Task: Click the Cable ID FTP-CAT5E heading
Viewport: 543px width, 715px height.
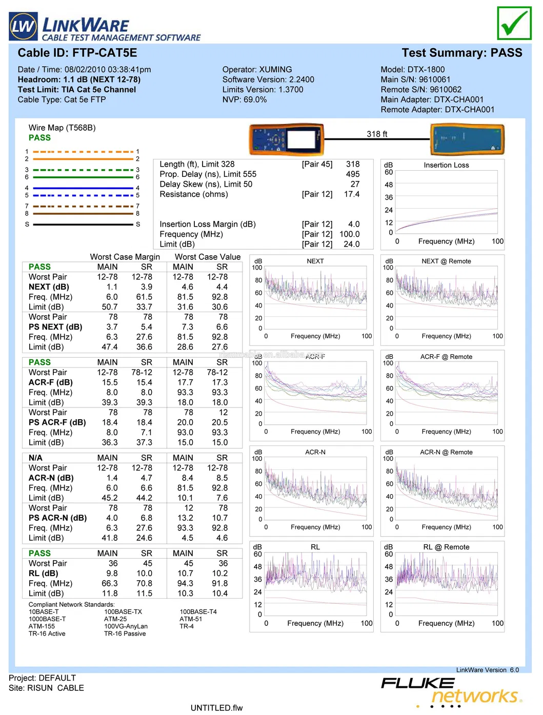Action: pos(77,53)
